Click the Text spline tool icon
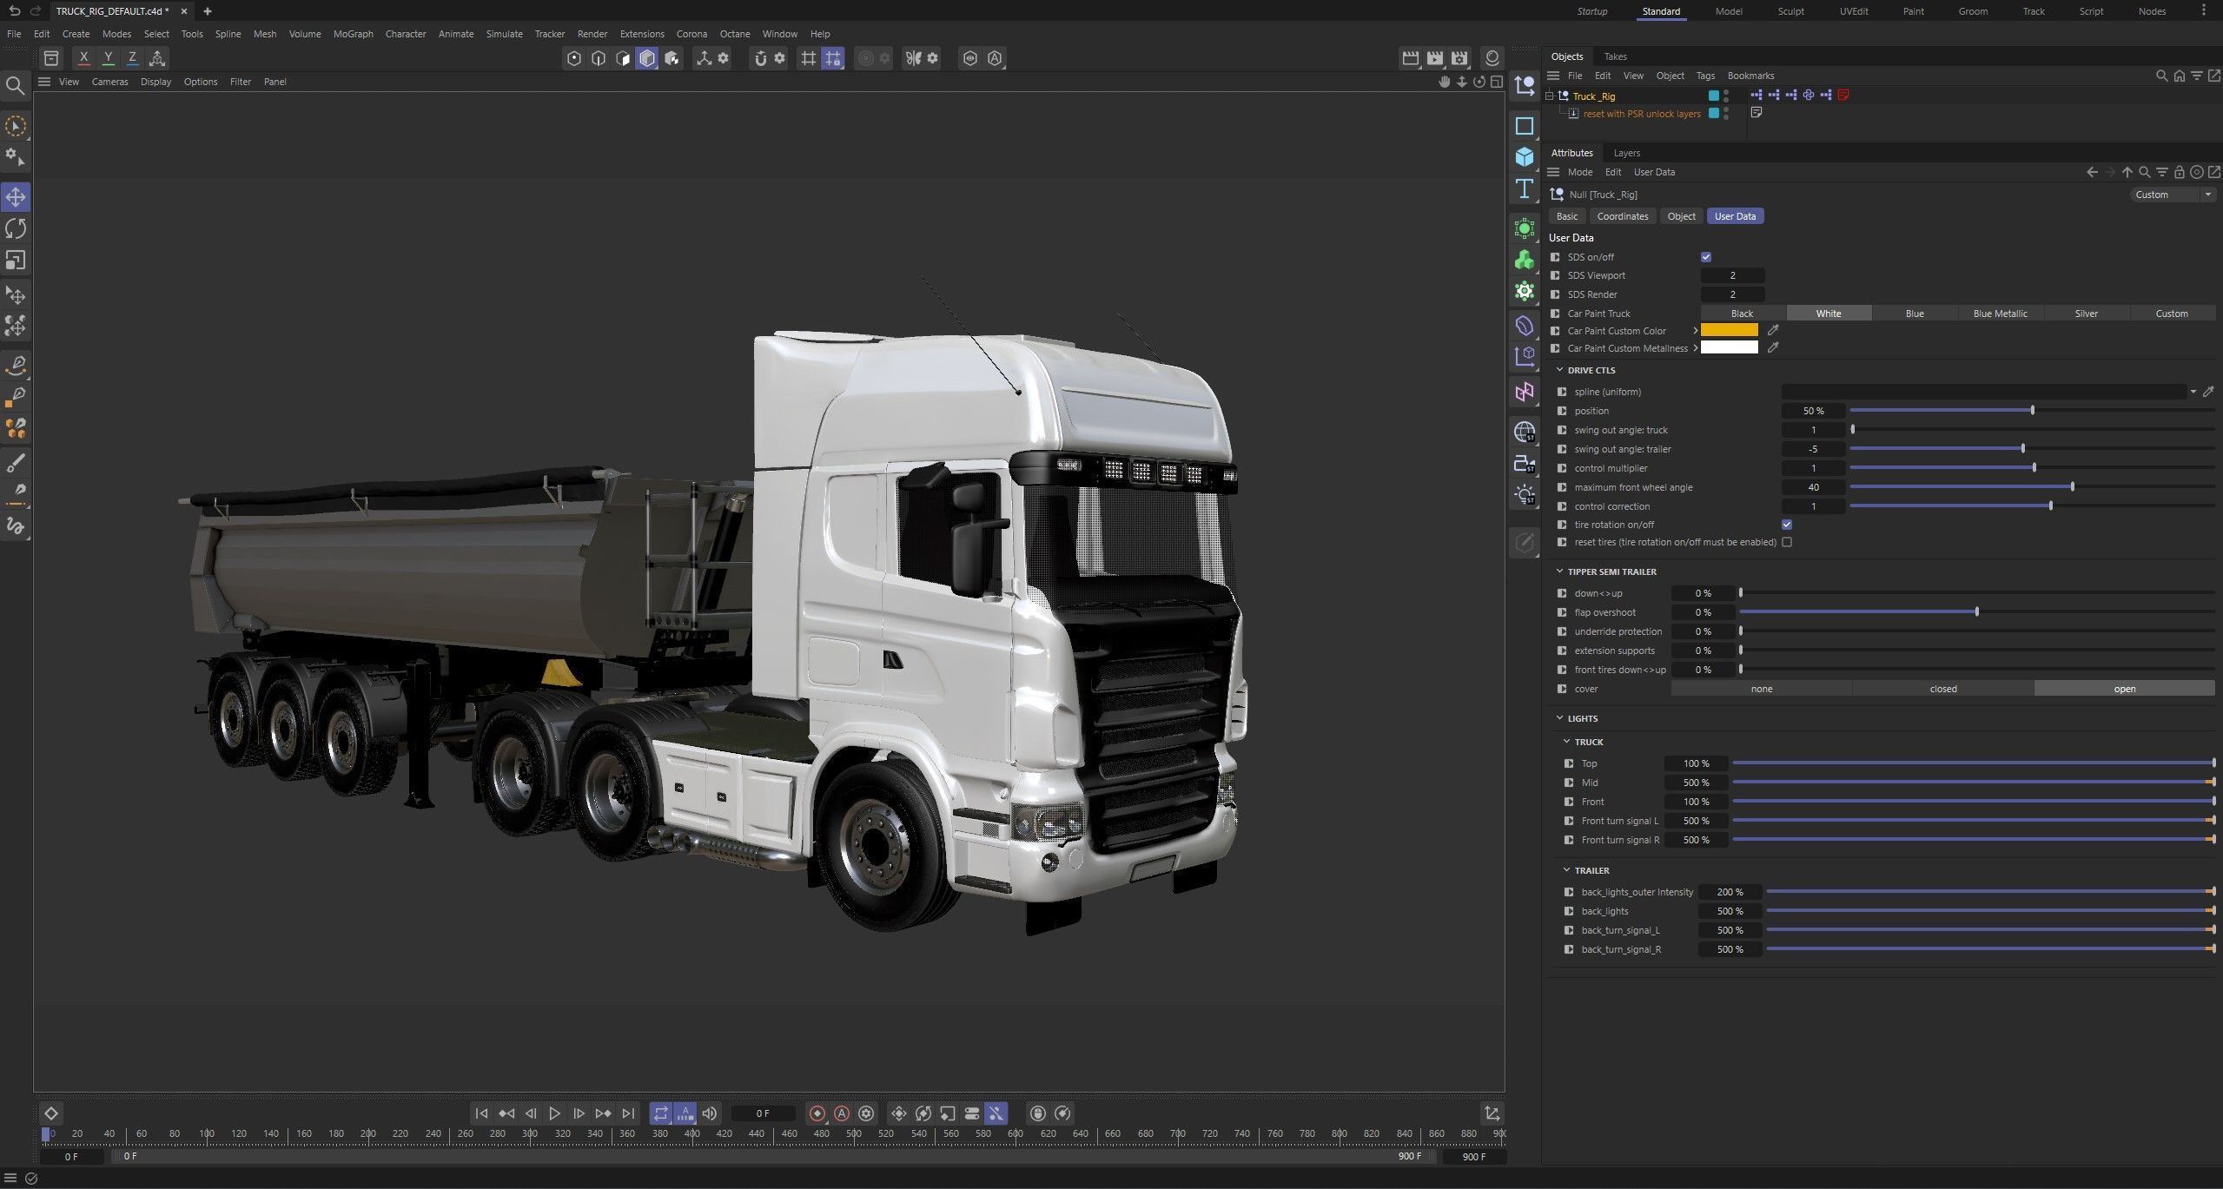2223x1189 pixels. [1524, 188]
